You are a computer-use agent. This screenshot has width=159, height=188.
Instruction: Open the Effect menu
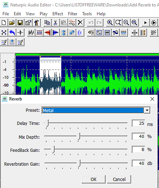coord(58,14)
